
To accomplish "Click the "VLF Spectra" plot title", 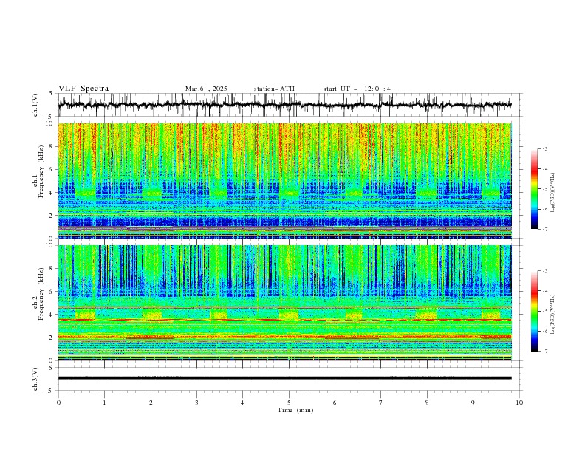I will pos(83,89).
